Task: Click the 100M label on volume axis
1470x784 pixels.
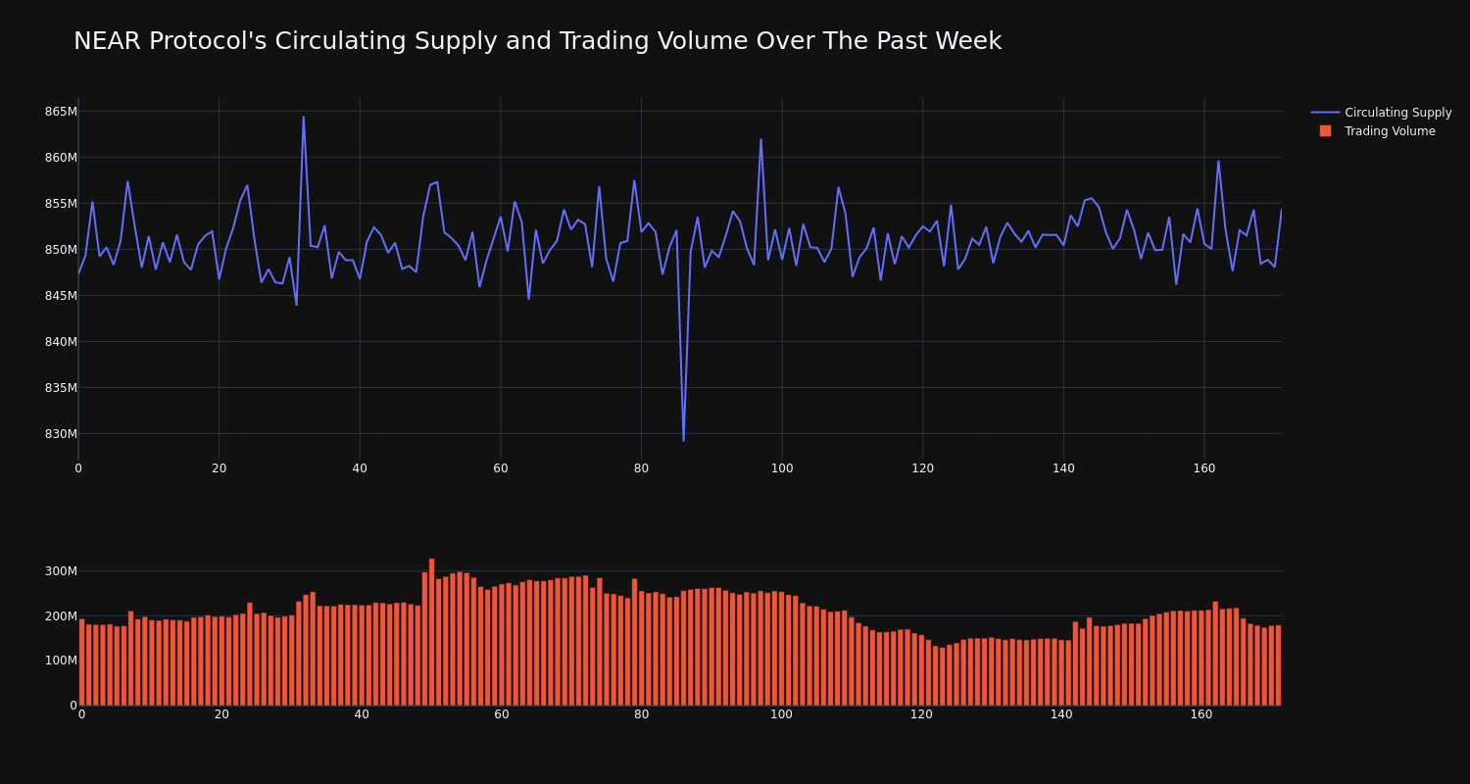Action: point(61,661)
